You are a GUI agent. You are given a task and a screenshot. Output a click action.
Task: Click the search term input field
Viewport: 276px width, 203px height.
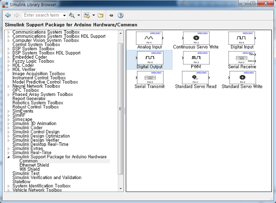click(42, 15)
